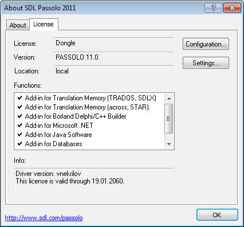Close the About SDL Passolo dialog
The height and width of the screenshot is (227, 244).
(232, 8)
